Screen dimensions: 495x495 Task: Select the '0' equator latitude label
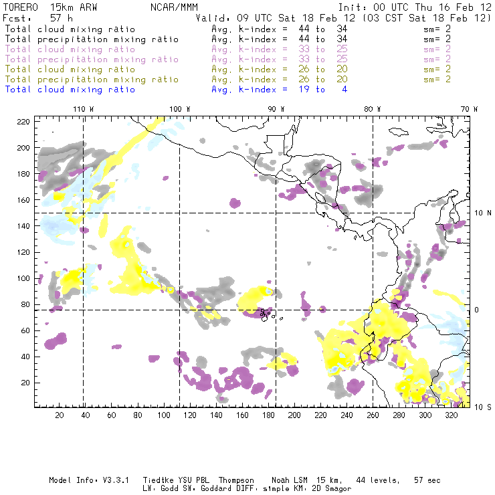click(477, 310)
